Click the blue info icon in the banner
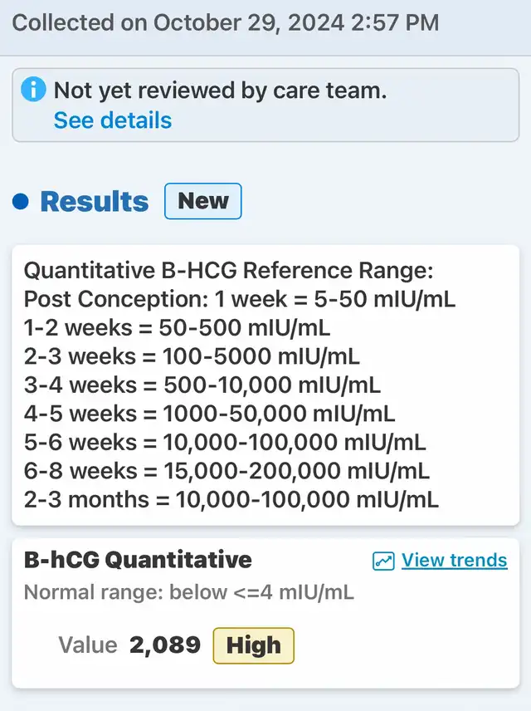This screenshot has width=531, height=711. (x=34, y=91)
